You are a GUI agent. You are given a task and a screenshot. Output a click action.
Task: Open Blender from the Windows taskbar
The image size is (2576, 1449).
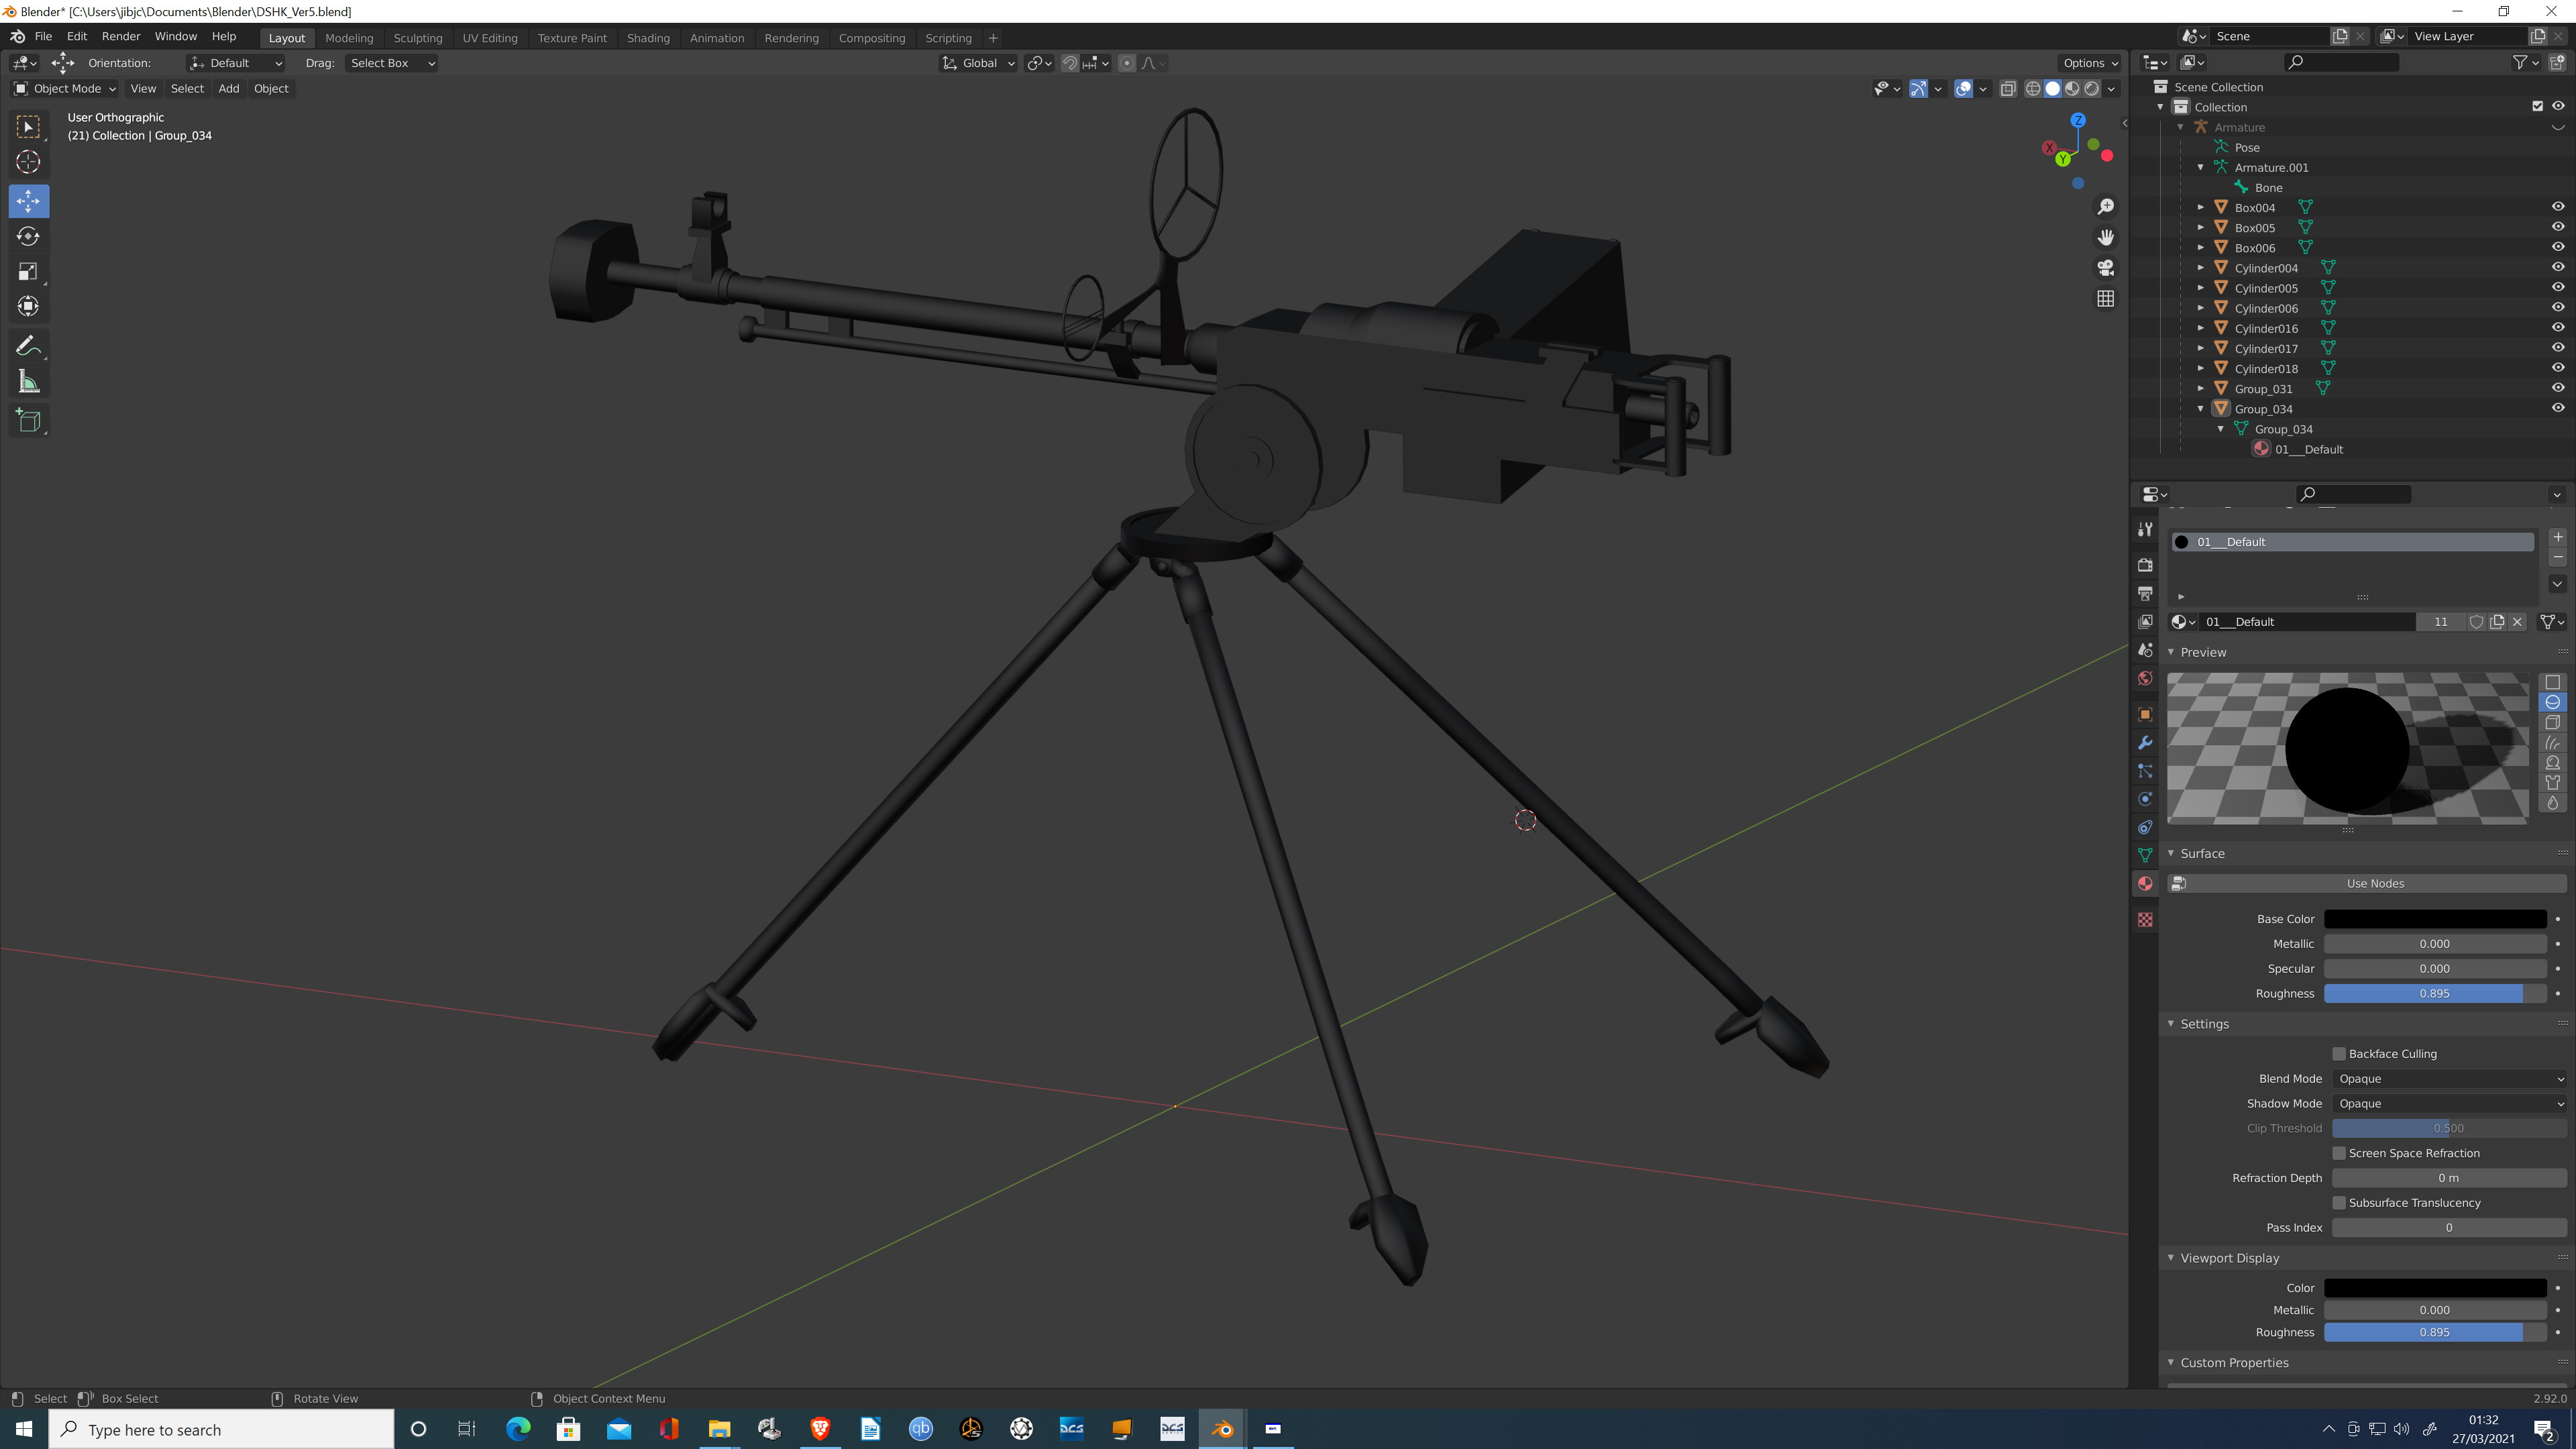click(1222, 1429)
